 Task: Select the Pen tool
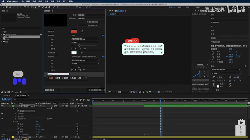(x=35, y=7)
